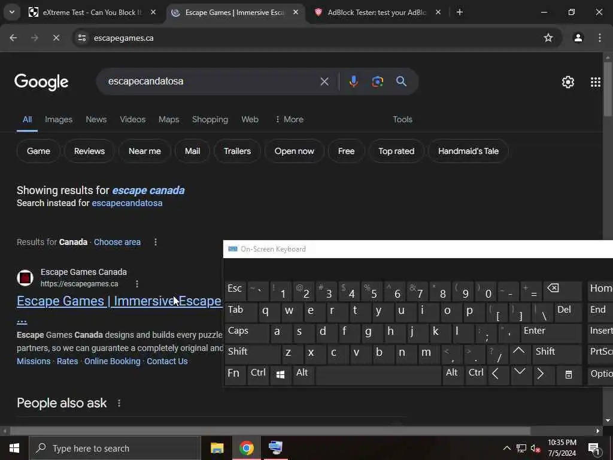Switch to the Maps results tab
The image size is (613, 460).
(168, 119)
